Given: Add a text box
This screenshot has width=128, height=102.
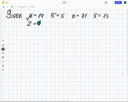Looking at the screenshot, I should [x=3, y=66].
